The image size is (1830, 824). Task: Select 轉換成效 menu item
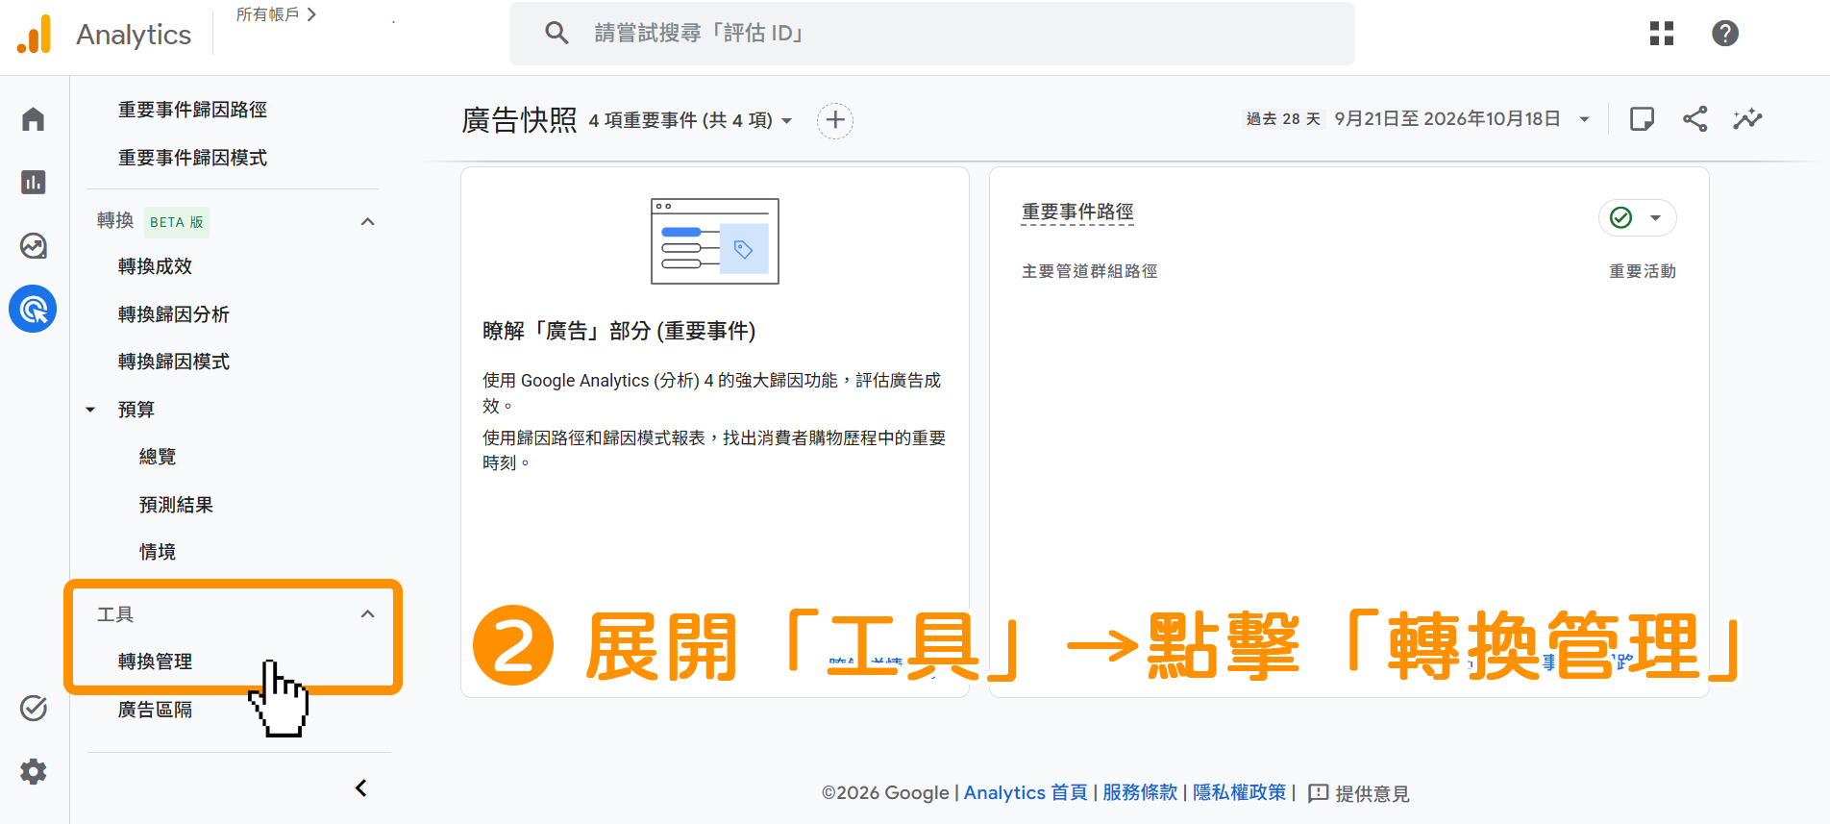(155, 266)
